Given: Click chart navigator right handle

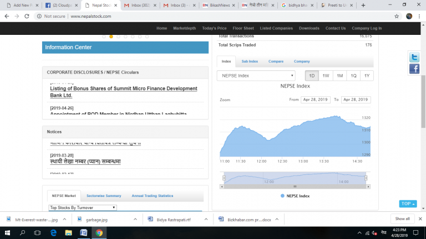Looking at the screenshot, I should [366, 178].
